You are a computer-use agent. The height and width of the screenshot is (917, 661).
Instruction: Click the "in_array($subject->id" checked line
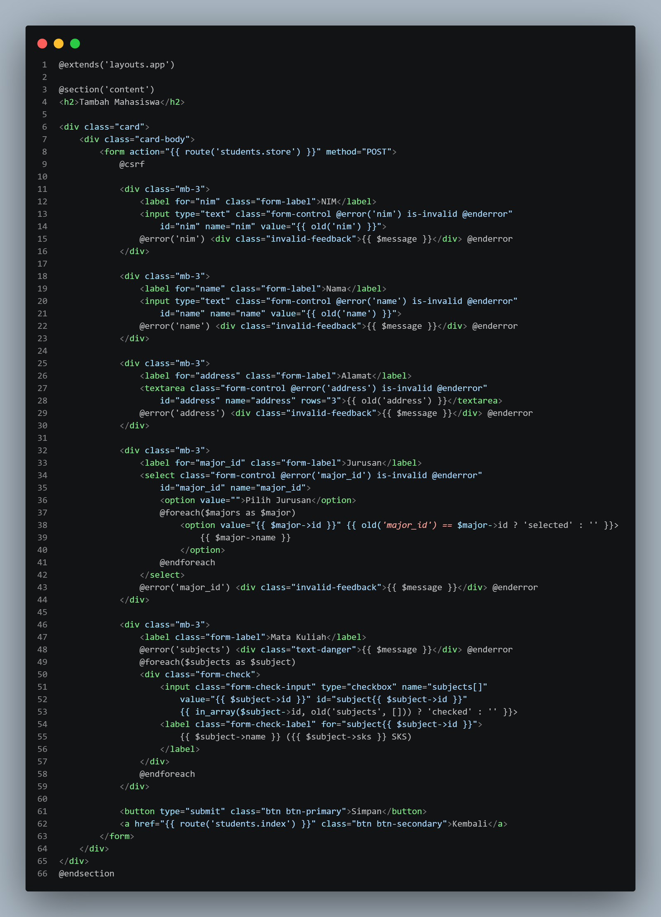click(349, 712)
